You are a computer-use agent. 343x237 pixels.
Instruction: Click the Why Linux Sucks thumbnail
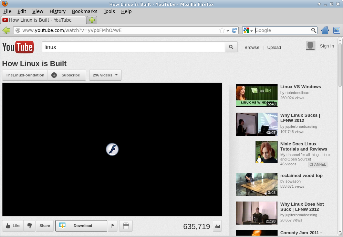(x=257, y=124)
